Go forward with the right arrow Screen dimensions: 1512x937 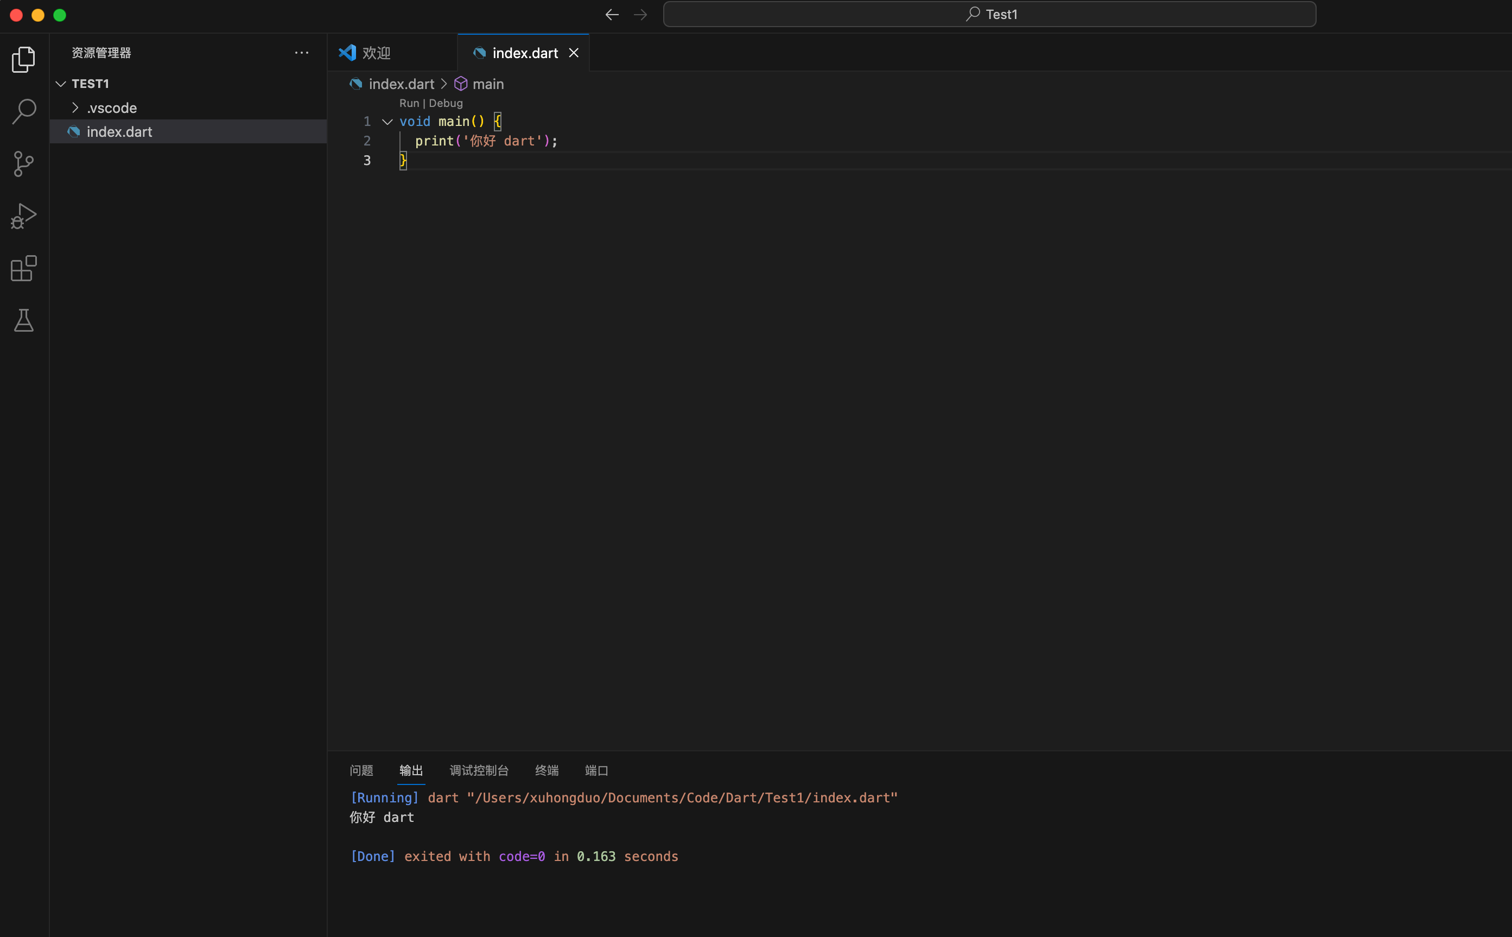tap(640, 14)
